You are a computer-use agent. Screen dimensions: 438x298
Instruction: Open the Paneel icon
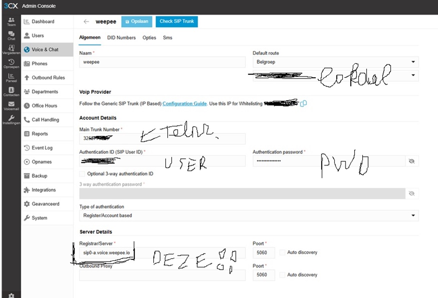11,78
